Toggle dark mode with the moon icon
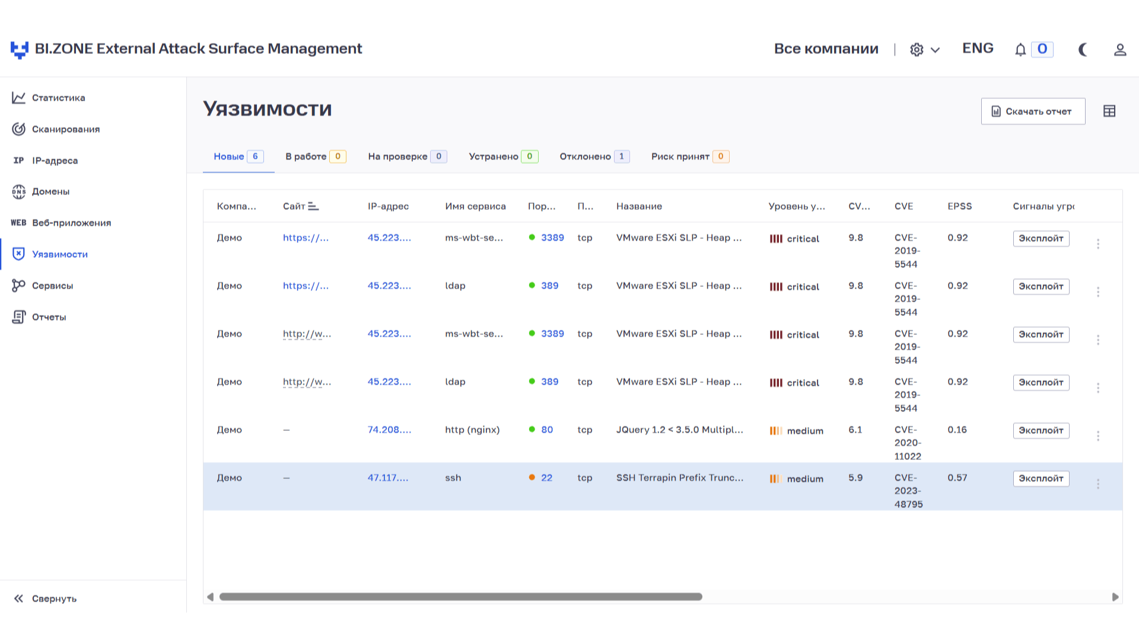 tap(1083, 50)
